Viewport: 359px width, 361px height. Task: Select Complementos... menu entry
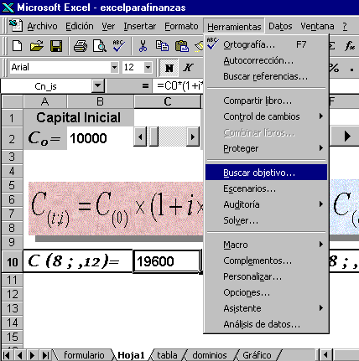pyautogui.click(x=266, y=260)
